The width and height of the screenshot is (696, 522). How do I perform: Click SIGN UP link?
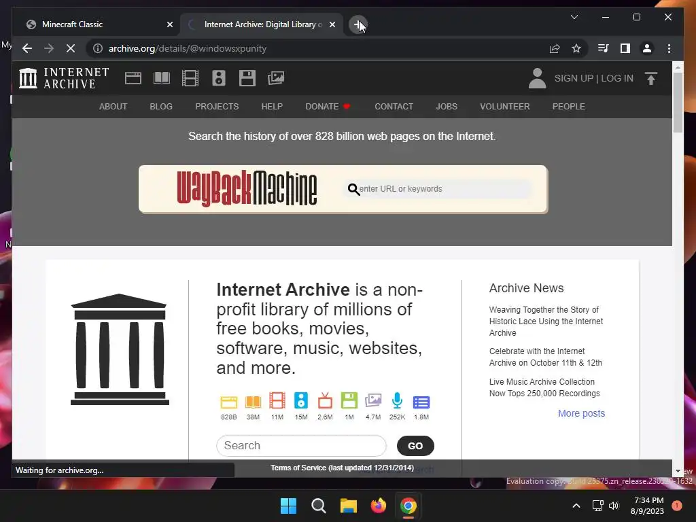pos(574,78)
